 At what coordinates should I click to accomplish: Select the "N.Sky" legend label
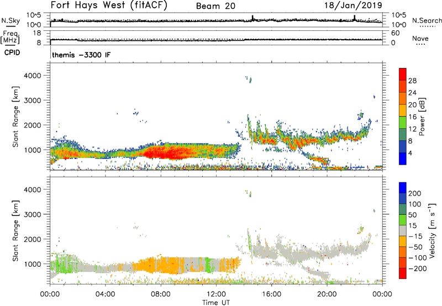[x=10, y=20]
